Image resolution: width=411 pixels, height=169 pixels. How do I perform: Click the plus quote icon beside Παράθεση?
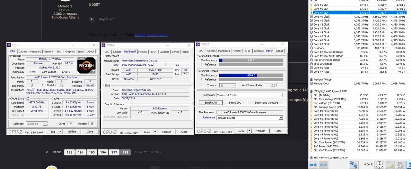(92, 19)
